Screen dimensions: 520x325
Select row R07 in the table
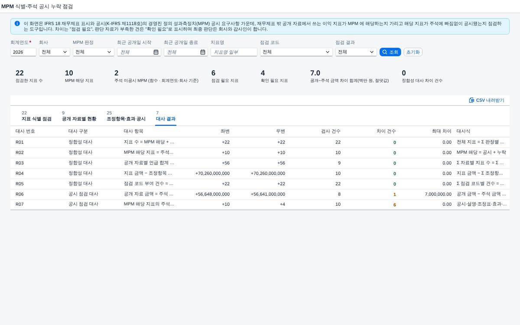coord(260,205)
